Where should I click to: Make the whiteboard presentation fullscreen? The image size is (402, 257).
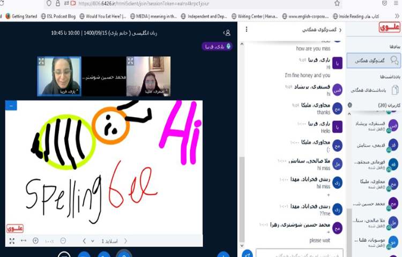click(x=12, y=241)
